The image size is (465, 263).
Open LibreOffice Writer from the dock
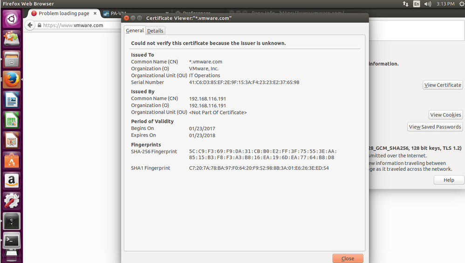[12, 100]
